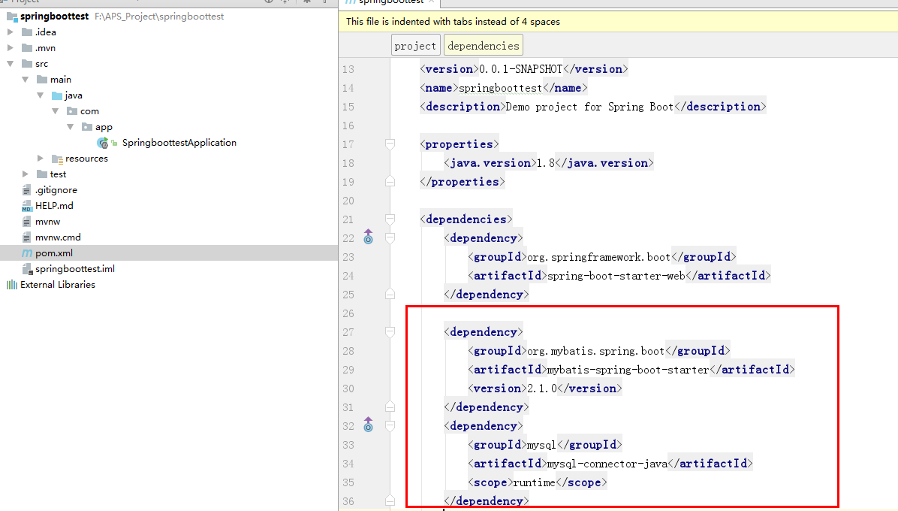The width and height of the screenshot is (898, 511).
Task: Collapse the properties block on line 17
Action: tap(390, 144)
